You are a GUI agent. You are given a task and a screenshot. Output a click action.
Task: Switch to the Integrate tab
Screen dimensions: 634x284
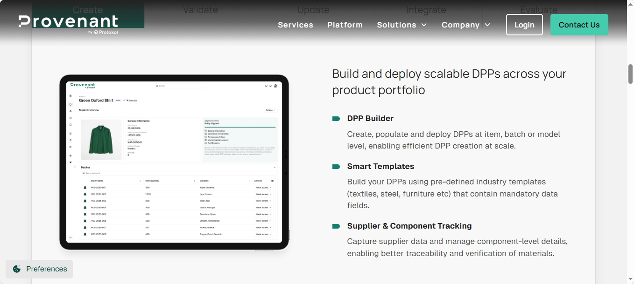pyautogui.click(x=426, y=10)
